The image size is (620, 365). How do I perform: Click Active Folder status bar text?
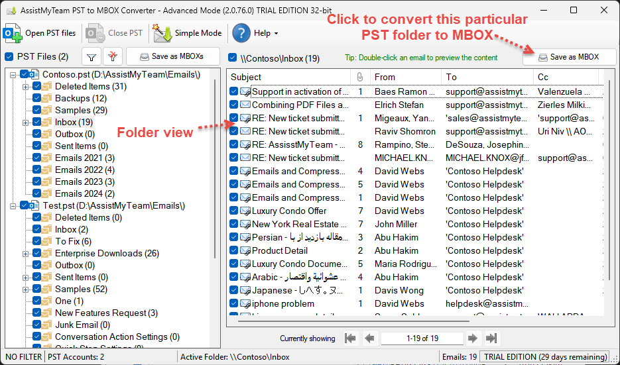click(x=235, y=357)
